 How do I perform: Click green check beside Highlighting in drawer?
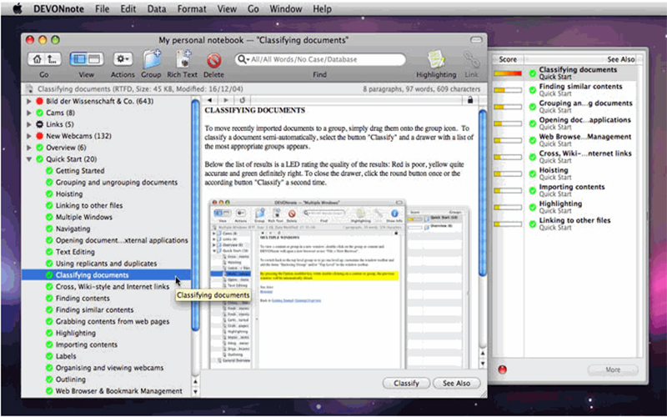click(x=532, y=207)
